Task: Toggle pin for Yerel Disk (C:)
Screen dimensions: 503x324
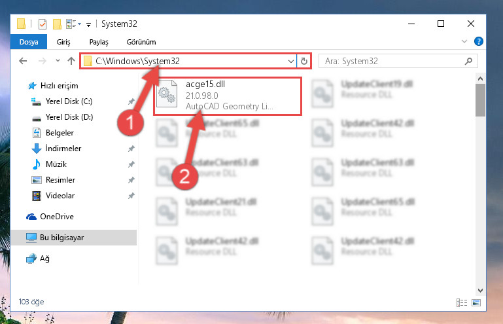Action: 131,101
